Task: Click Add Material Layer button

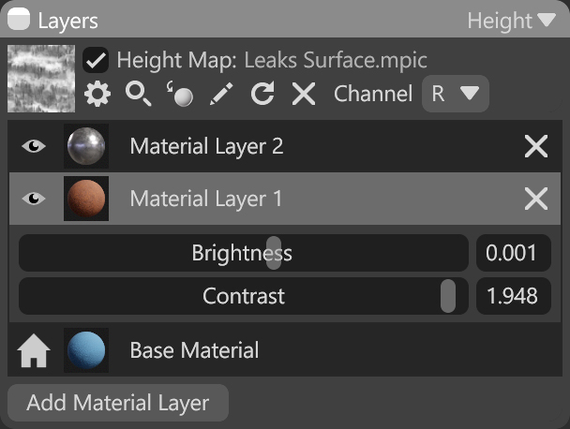Action: [118, 403]
